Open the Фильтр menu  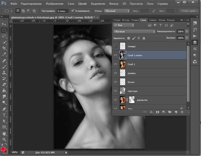(114, 4)
